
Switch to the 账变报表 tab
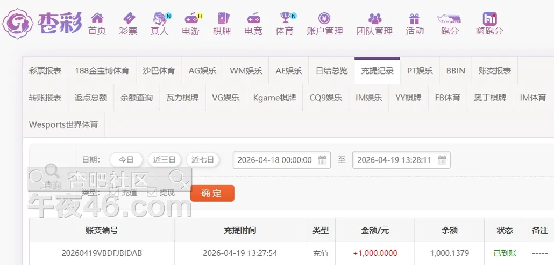494,71
